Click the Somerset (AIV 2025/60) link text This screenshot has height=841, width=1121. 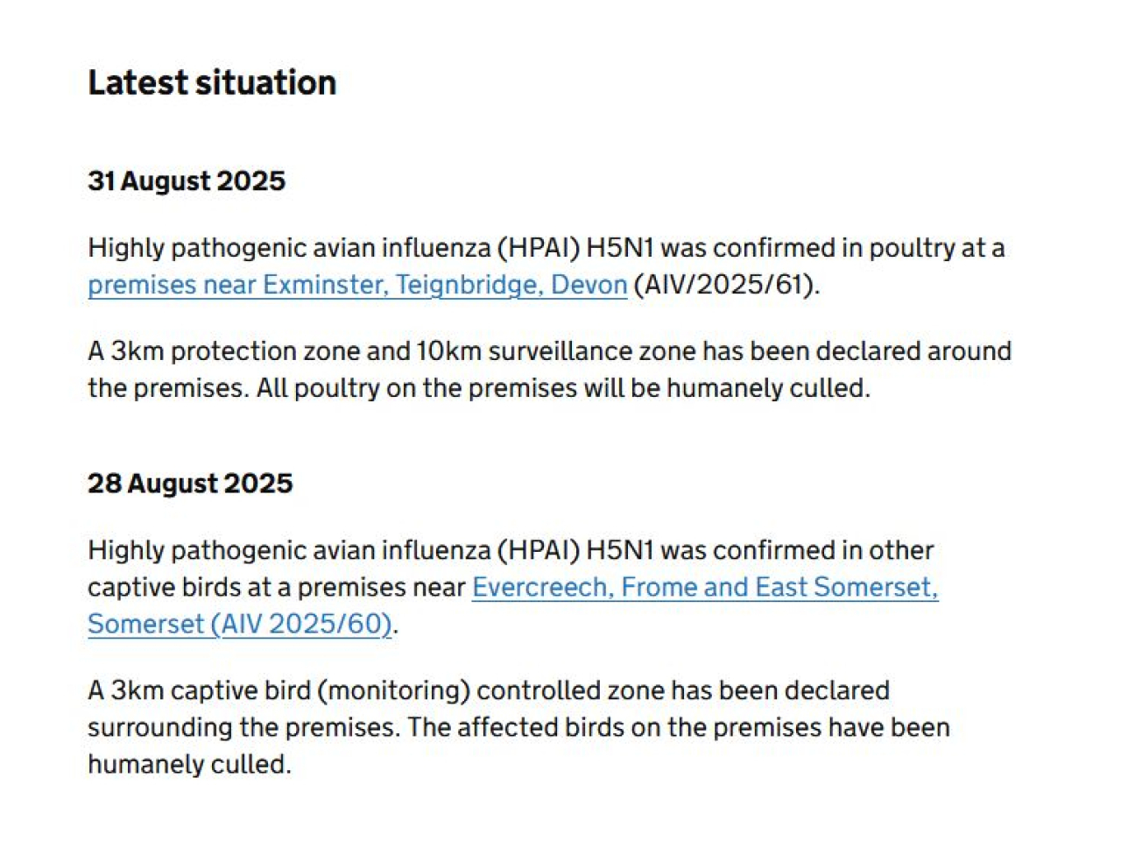pos(239,624)
